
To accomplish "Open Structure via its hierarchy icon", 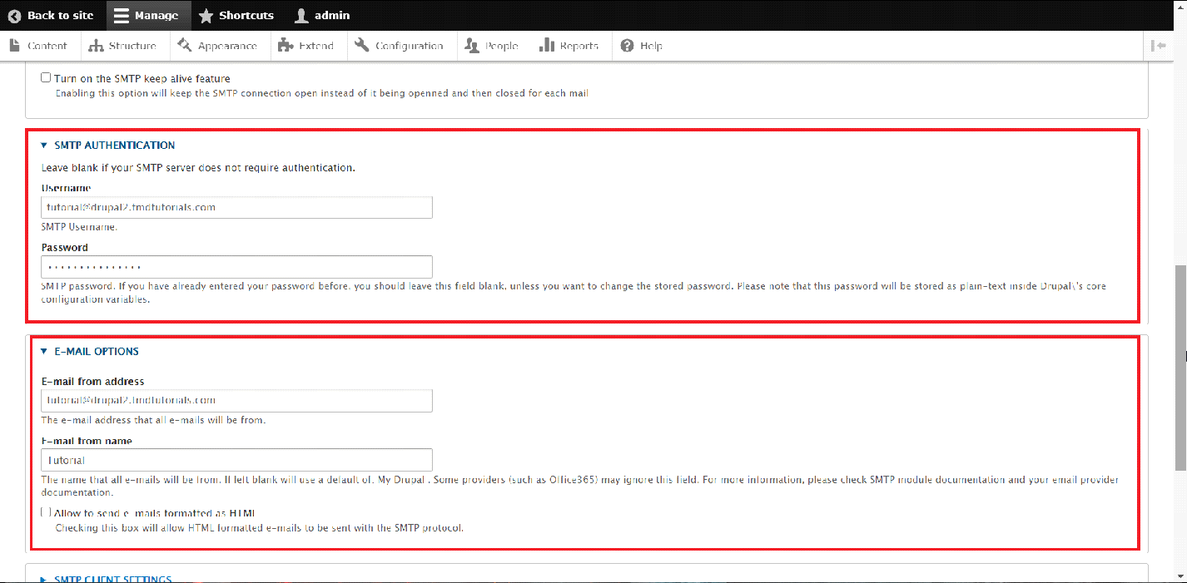I will coord(96,46).
